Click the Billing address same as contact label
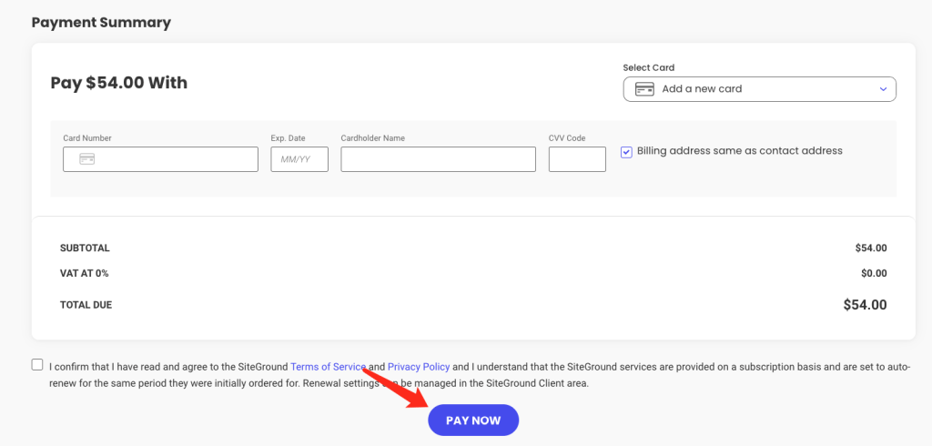This screenshot has height=446, width=932. coord(740,151)
